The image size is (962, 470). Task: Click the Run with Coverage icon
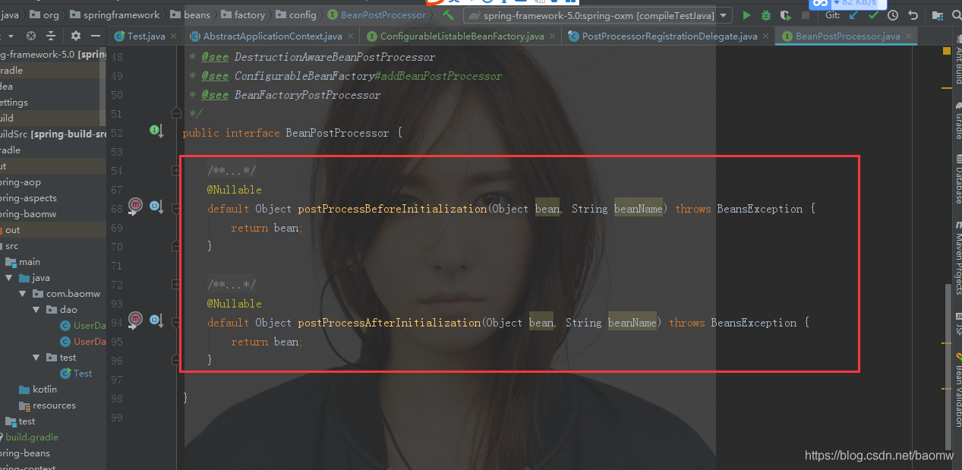(786, 15)
